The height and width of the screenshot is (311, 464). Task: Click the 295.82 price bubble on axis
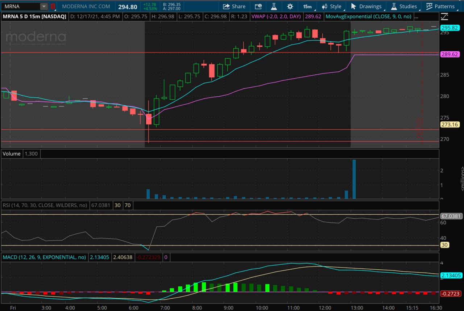click(x=449, y=28)
